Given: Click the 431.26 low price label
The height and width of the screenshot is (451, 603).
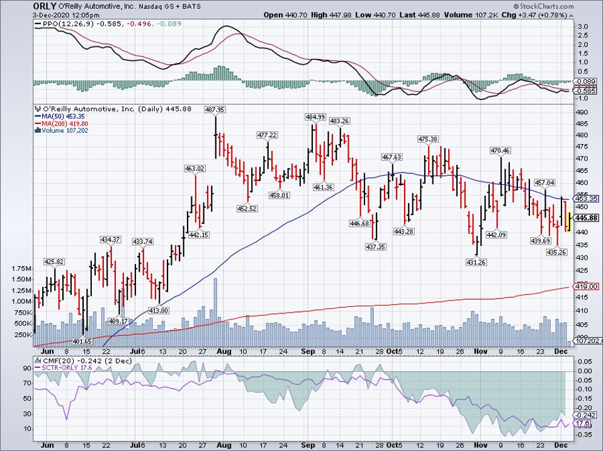Looking at the screenshot, I should [x=476, y=262].
